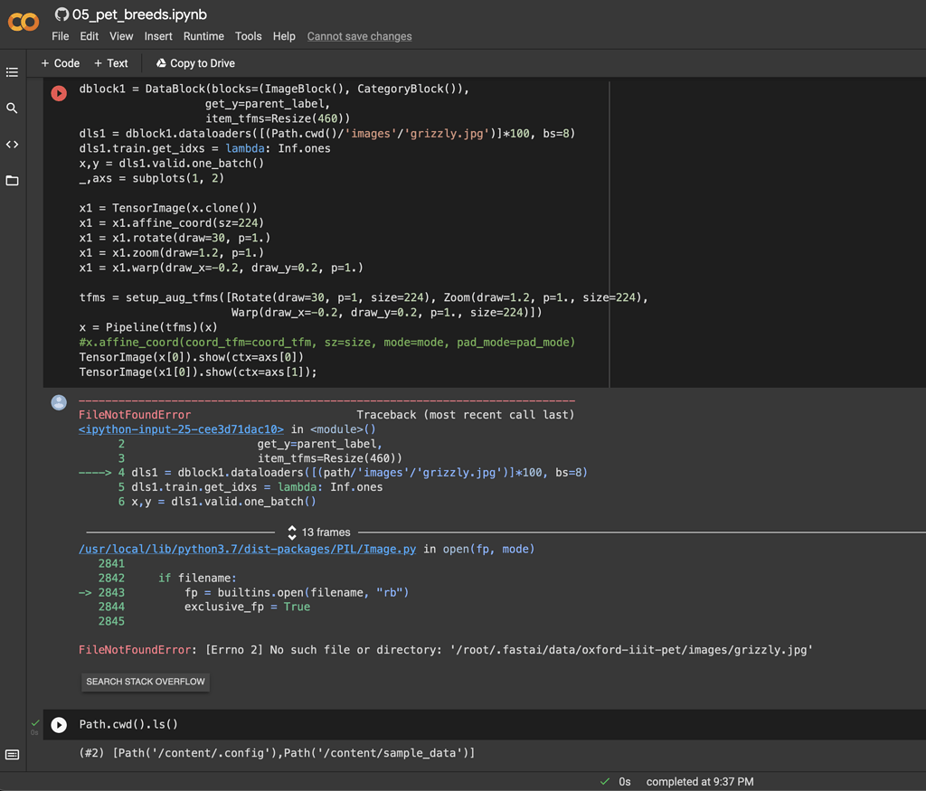Viewport: 926px width, 791px height.
Task: Click the Colab logo
Action: pos(23,23)
